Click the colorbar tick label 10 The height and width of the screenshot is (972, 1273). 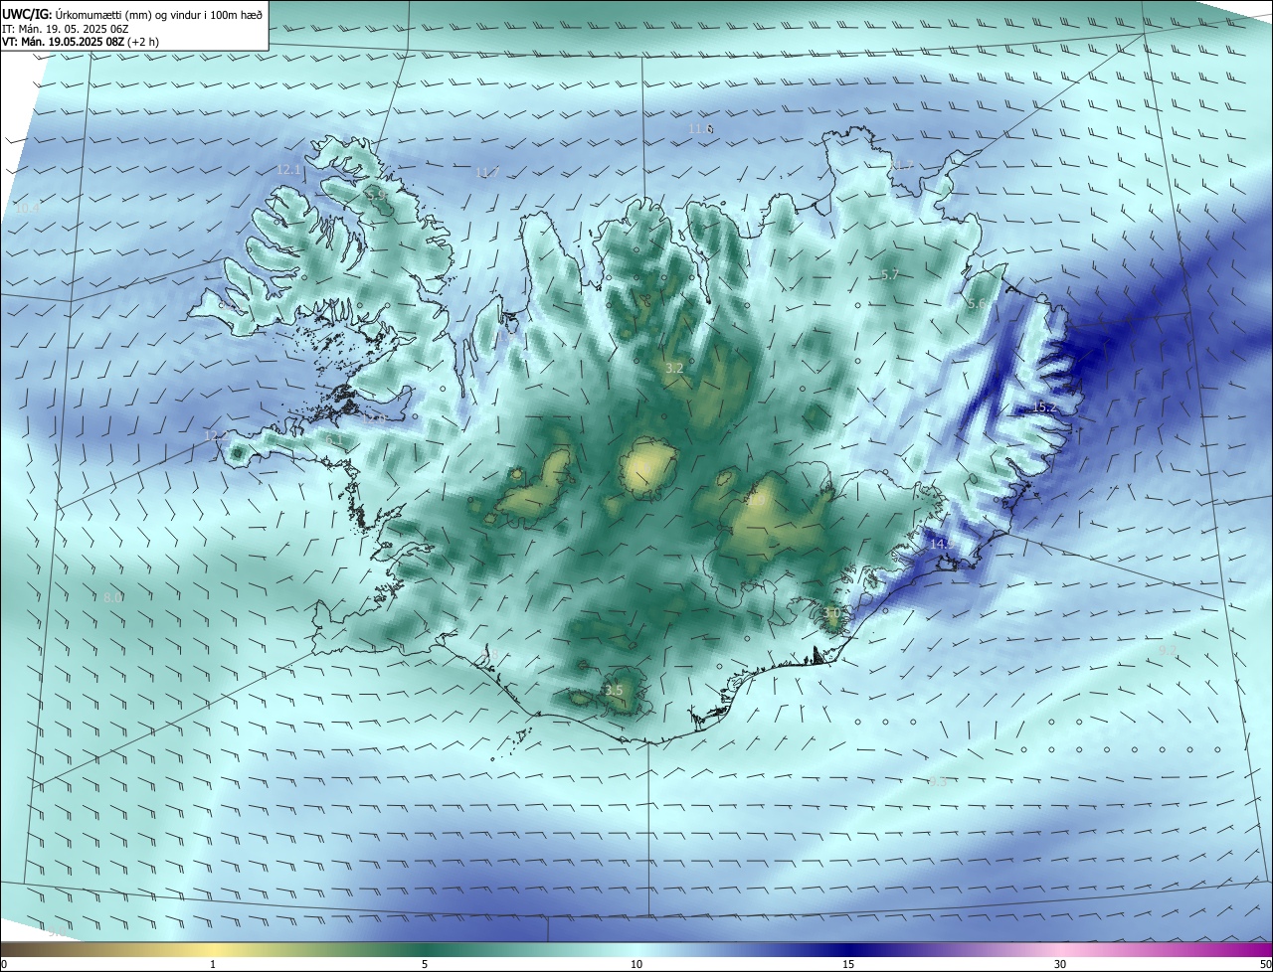coord(636,964)
